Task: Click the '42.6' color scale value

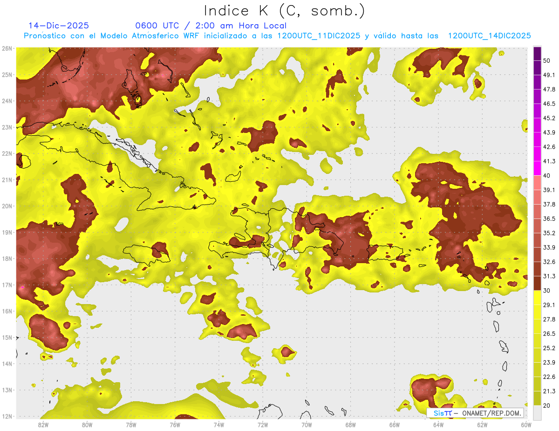Action: [549, 147]
